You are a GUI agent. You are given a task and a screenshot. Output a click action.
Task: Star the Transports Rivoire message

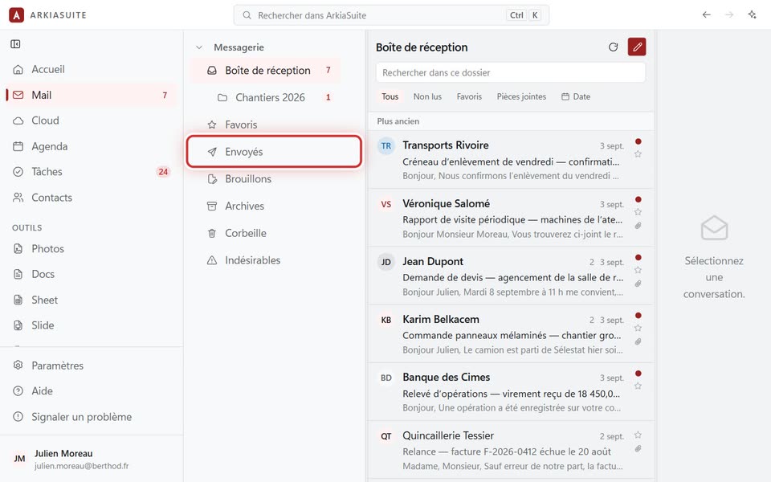pos(638,154)
